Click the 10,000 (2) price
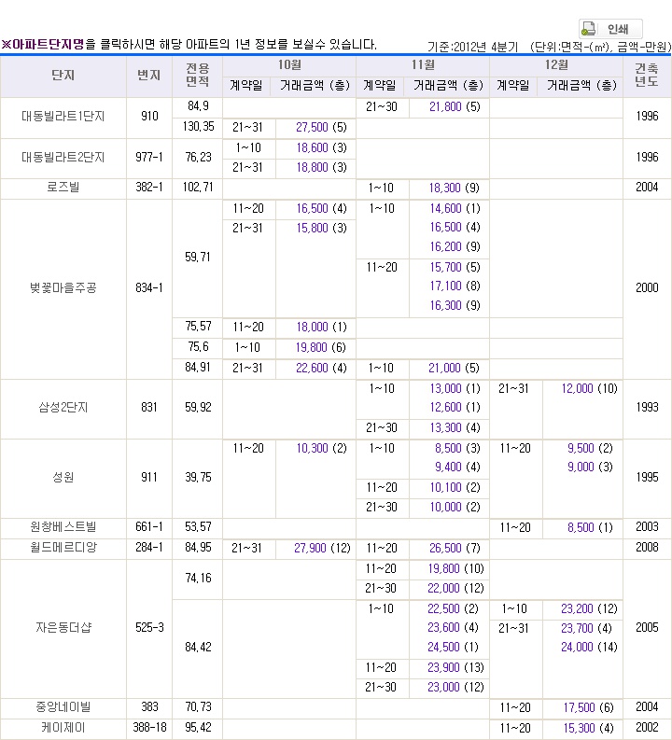The height and width of the screenshot is (740, 672). pyautogui.click(x=455, y=508)
